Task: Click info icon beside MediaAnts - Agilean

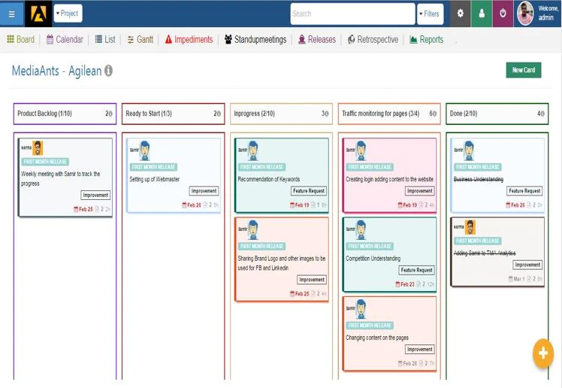Action: pyautogui.click(x=109, y=71)
